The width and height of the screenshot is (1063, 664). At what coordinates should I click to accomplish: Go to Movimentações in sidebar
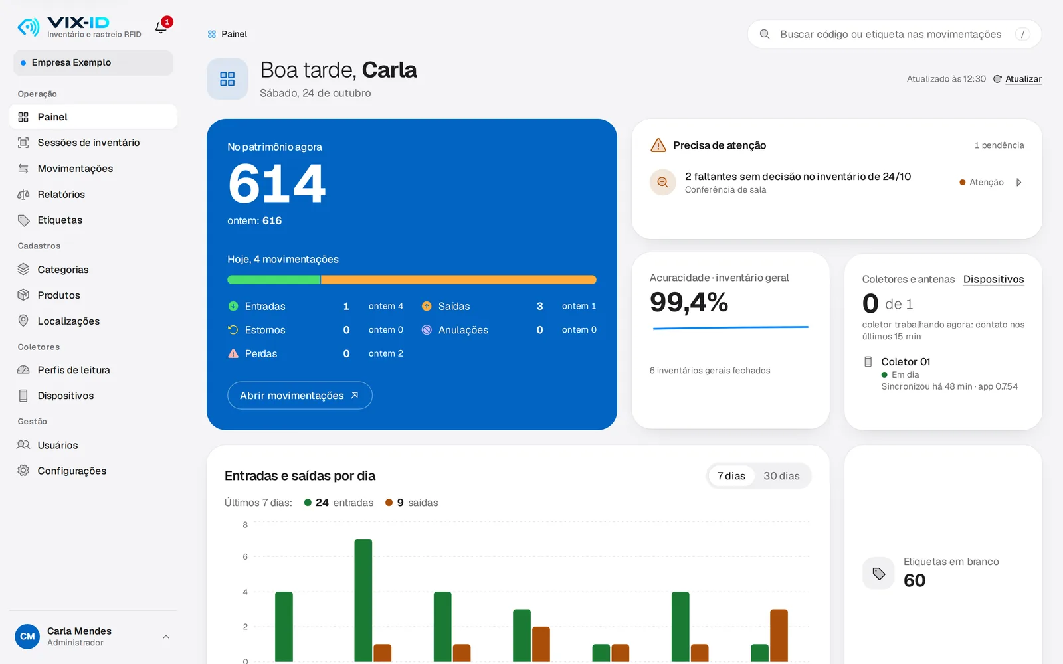tap(93, 169)
